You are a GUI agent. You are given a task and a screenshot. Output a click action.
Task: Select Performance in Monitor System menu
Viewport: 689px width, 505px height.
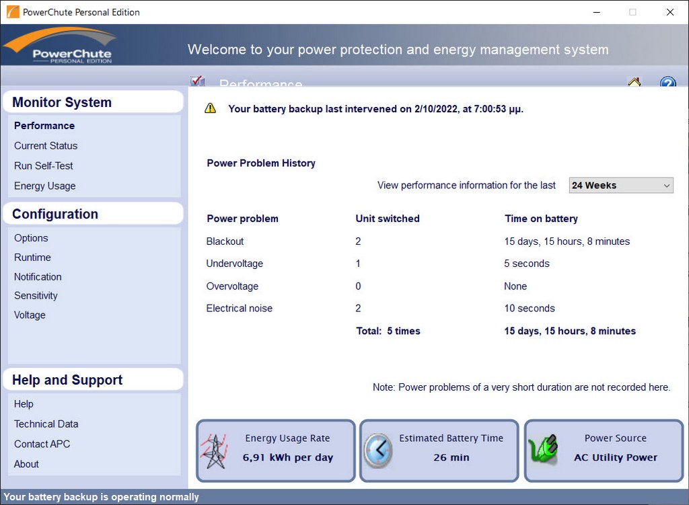pos(44,126)
